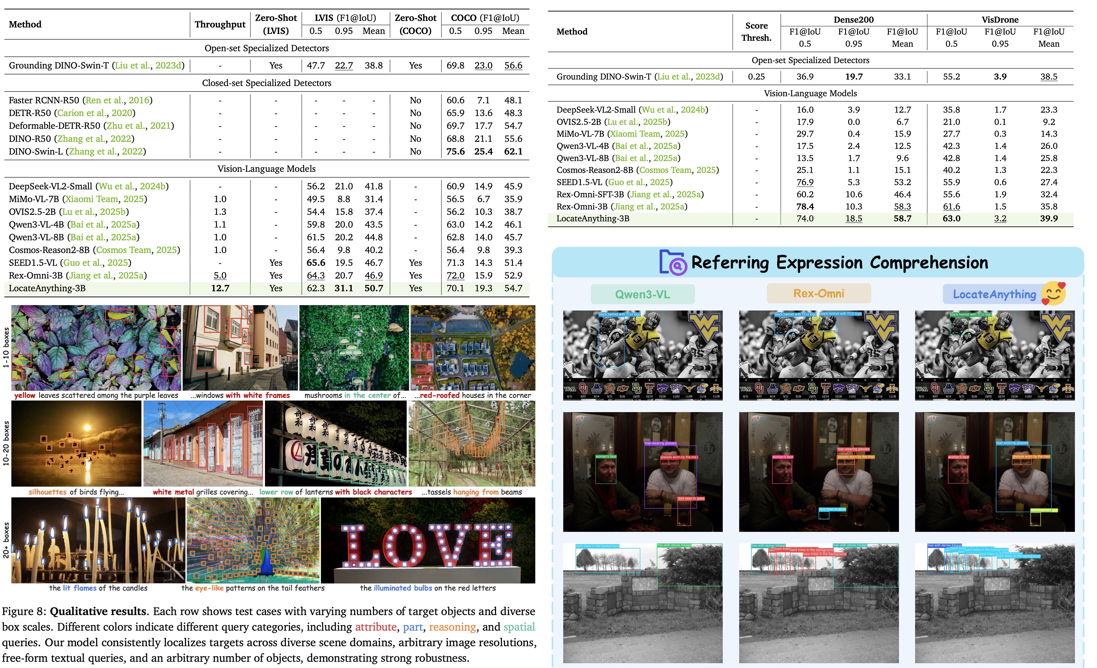Click the yellow leaves among purple leaves image
The image size is (1097, 668).
click(96, 348)
